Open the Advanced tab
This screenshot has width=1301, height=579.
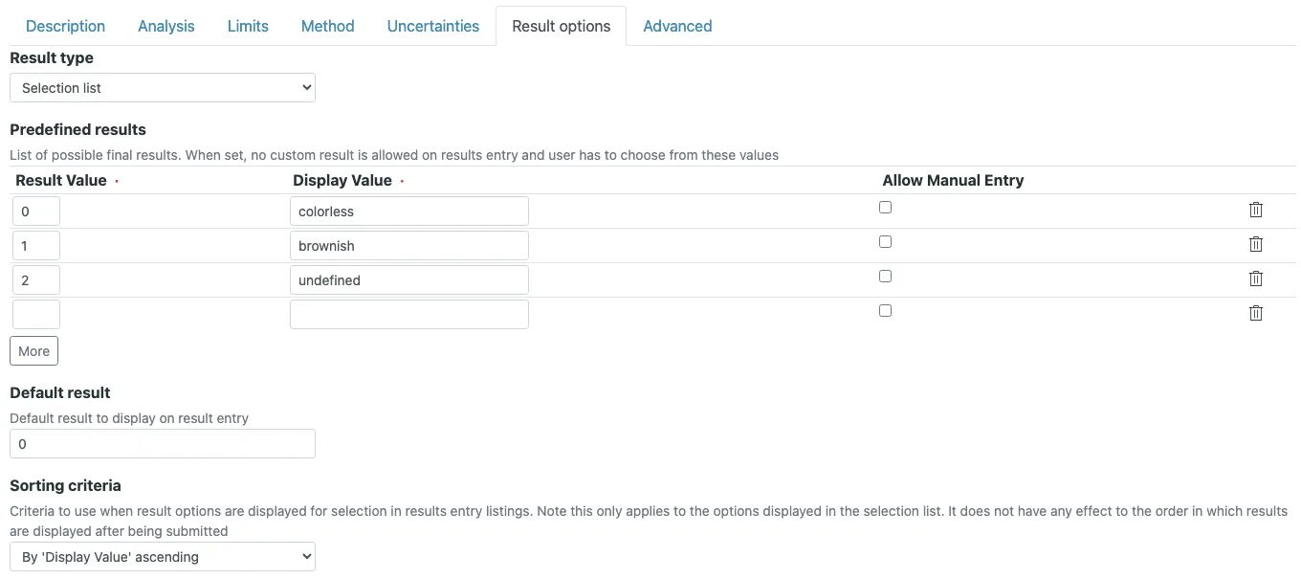tap(677, 26)
